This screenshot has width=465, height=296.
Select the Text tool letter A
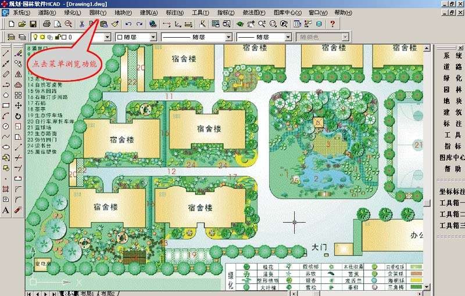6,210
